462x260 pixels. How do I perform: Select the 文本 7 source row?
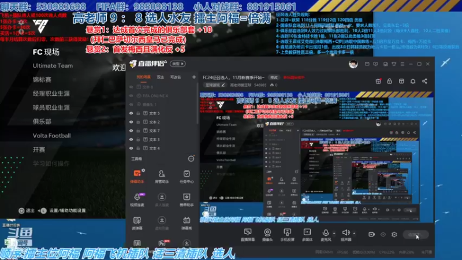tap(162, 131)
